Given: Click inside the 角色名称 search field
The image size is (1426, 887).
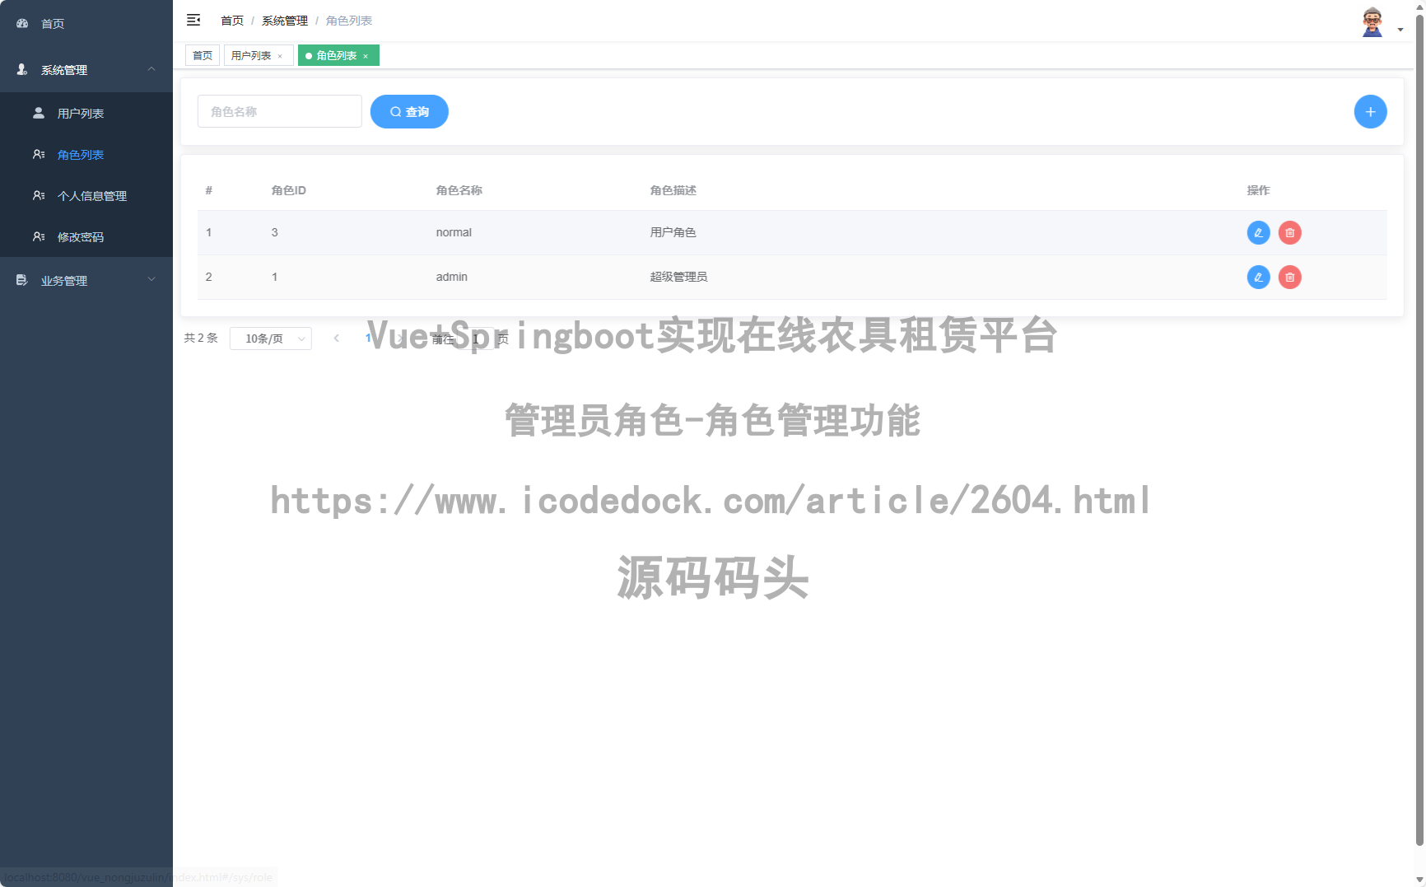Looking at the screenshot, I should coord(279,111).
